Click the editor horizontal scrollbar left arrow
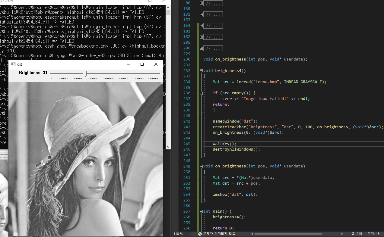384x237 pixels. [x=252, y=234]
